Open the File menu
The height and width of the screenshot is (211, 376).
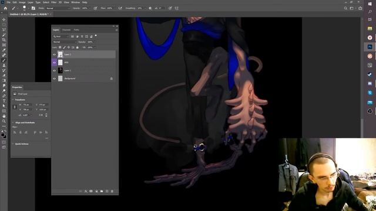point(8,2)
